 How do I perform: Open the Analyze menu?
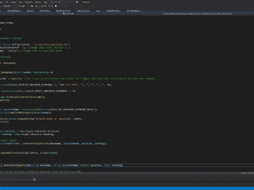[13, 2]
